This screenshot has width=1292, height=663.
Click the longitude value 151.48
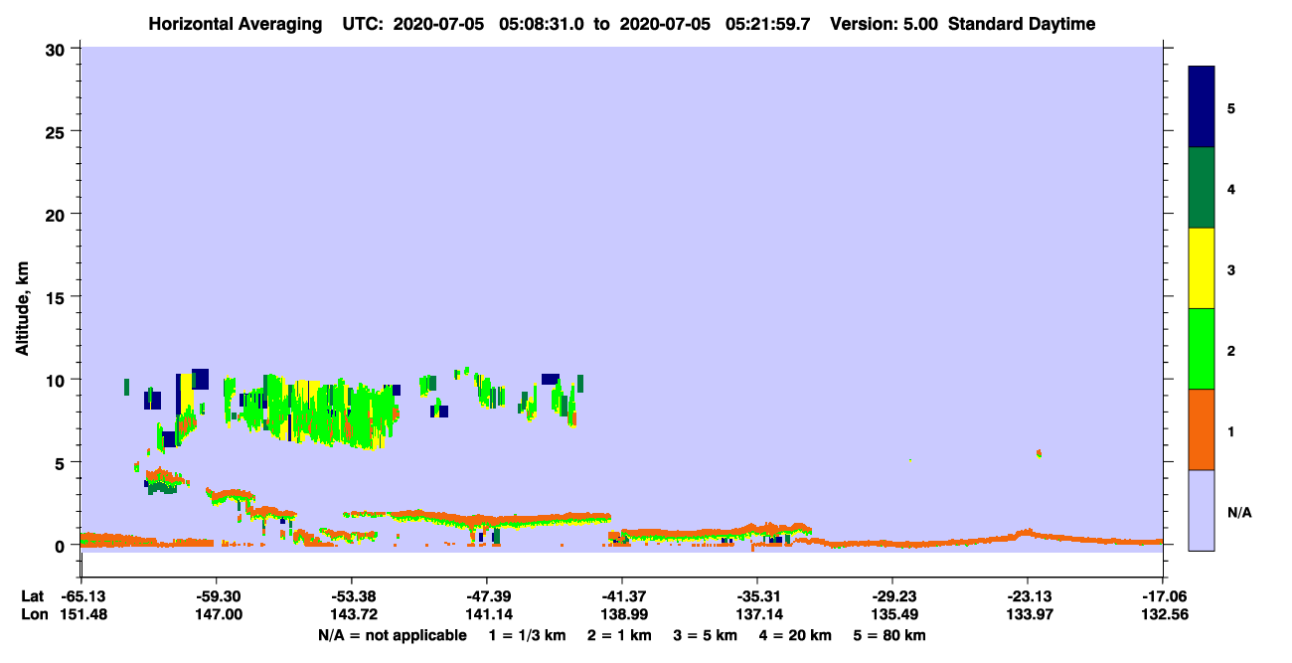(81, 615)
